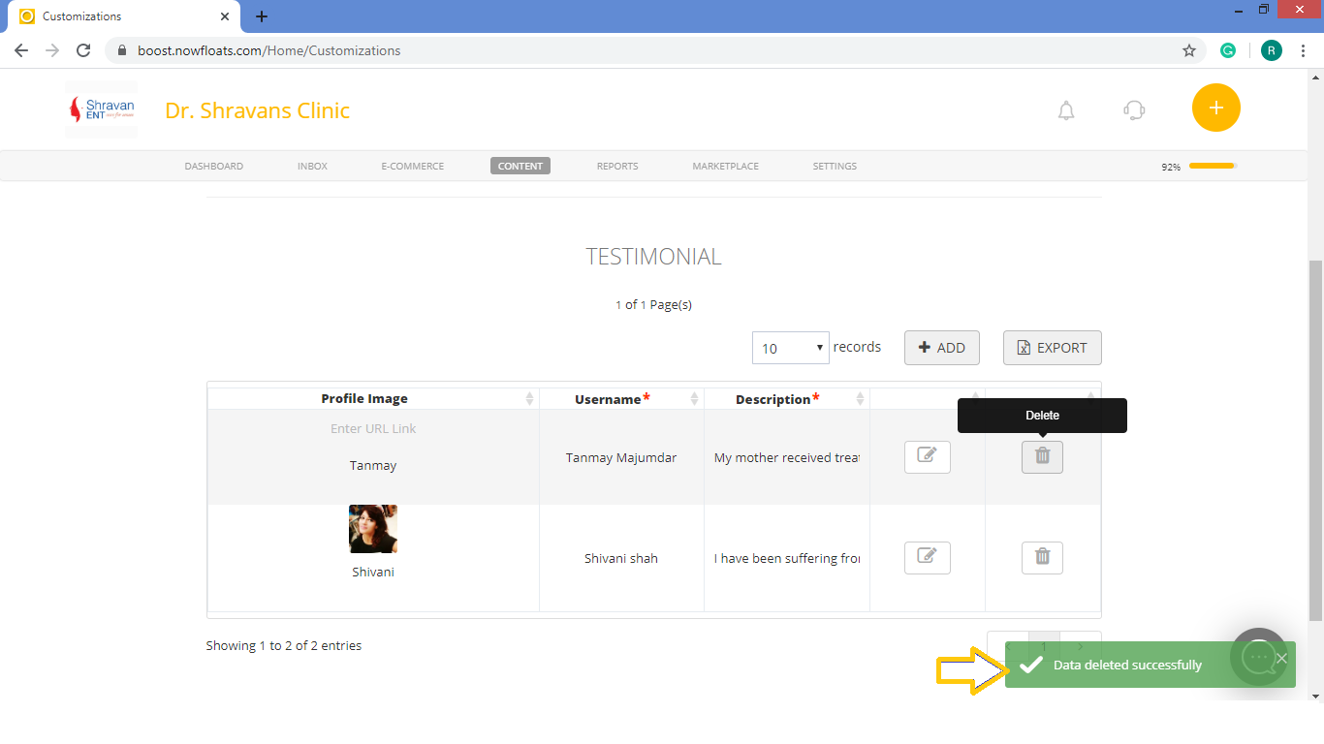Dismiss the Data deleted successfully notification
This screenshot has width=1324, height=744.
(x=1281, y=659)
